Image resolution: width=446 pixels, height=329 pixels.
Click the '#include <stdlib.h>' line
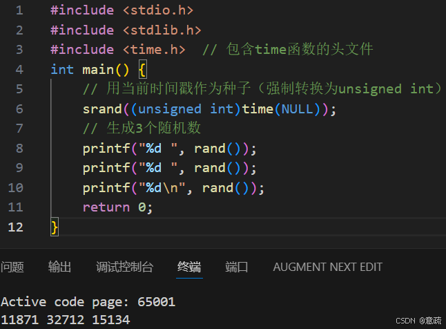pyautogui.click(x=126, y=30)
